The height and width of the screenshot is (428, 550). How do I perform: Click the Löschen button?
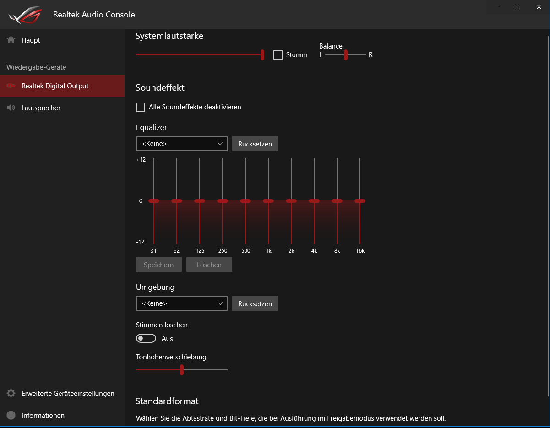[x=209, y=265]
